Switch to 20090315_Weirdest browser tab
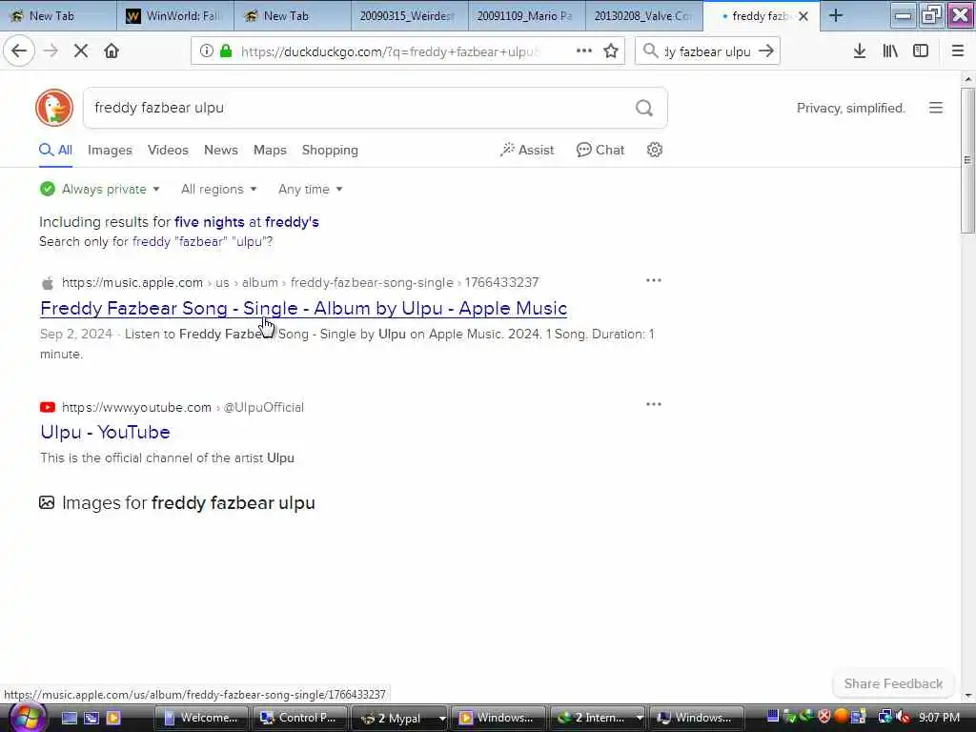 tap(409, 16)
